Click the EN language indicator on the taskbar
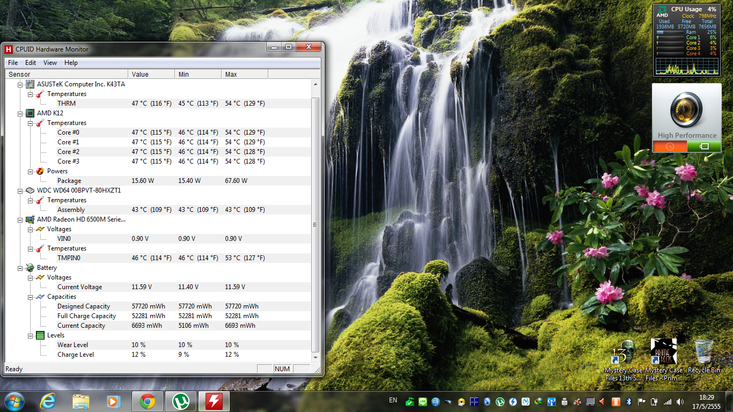 pos(393,400)
